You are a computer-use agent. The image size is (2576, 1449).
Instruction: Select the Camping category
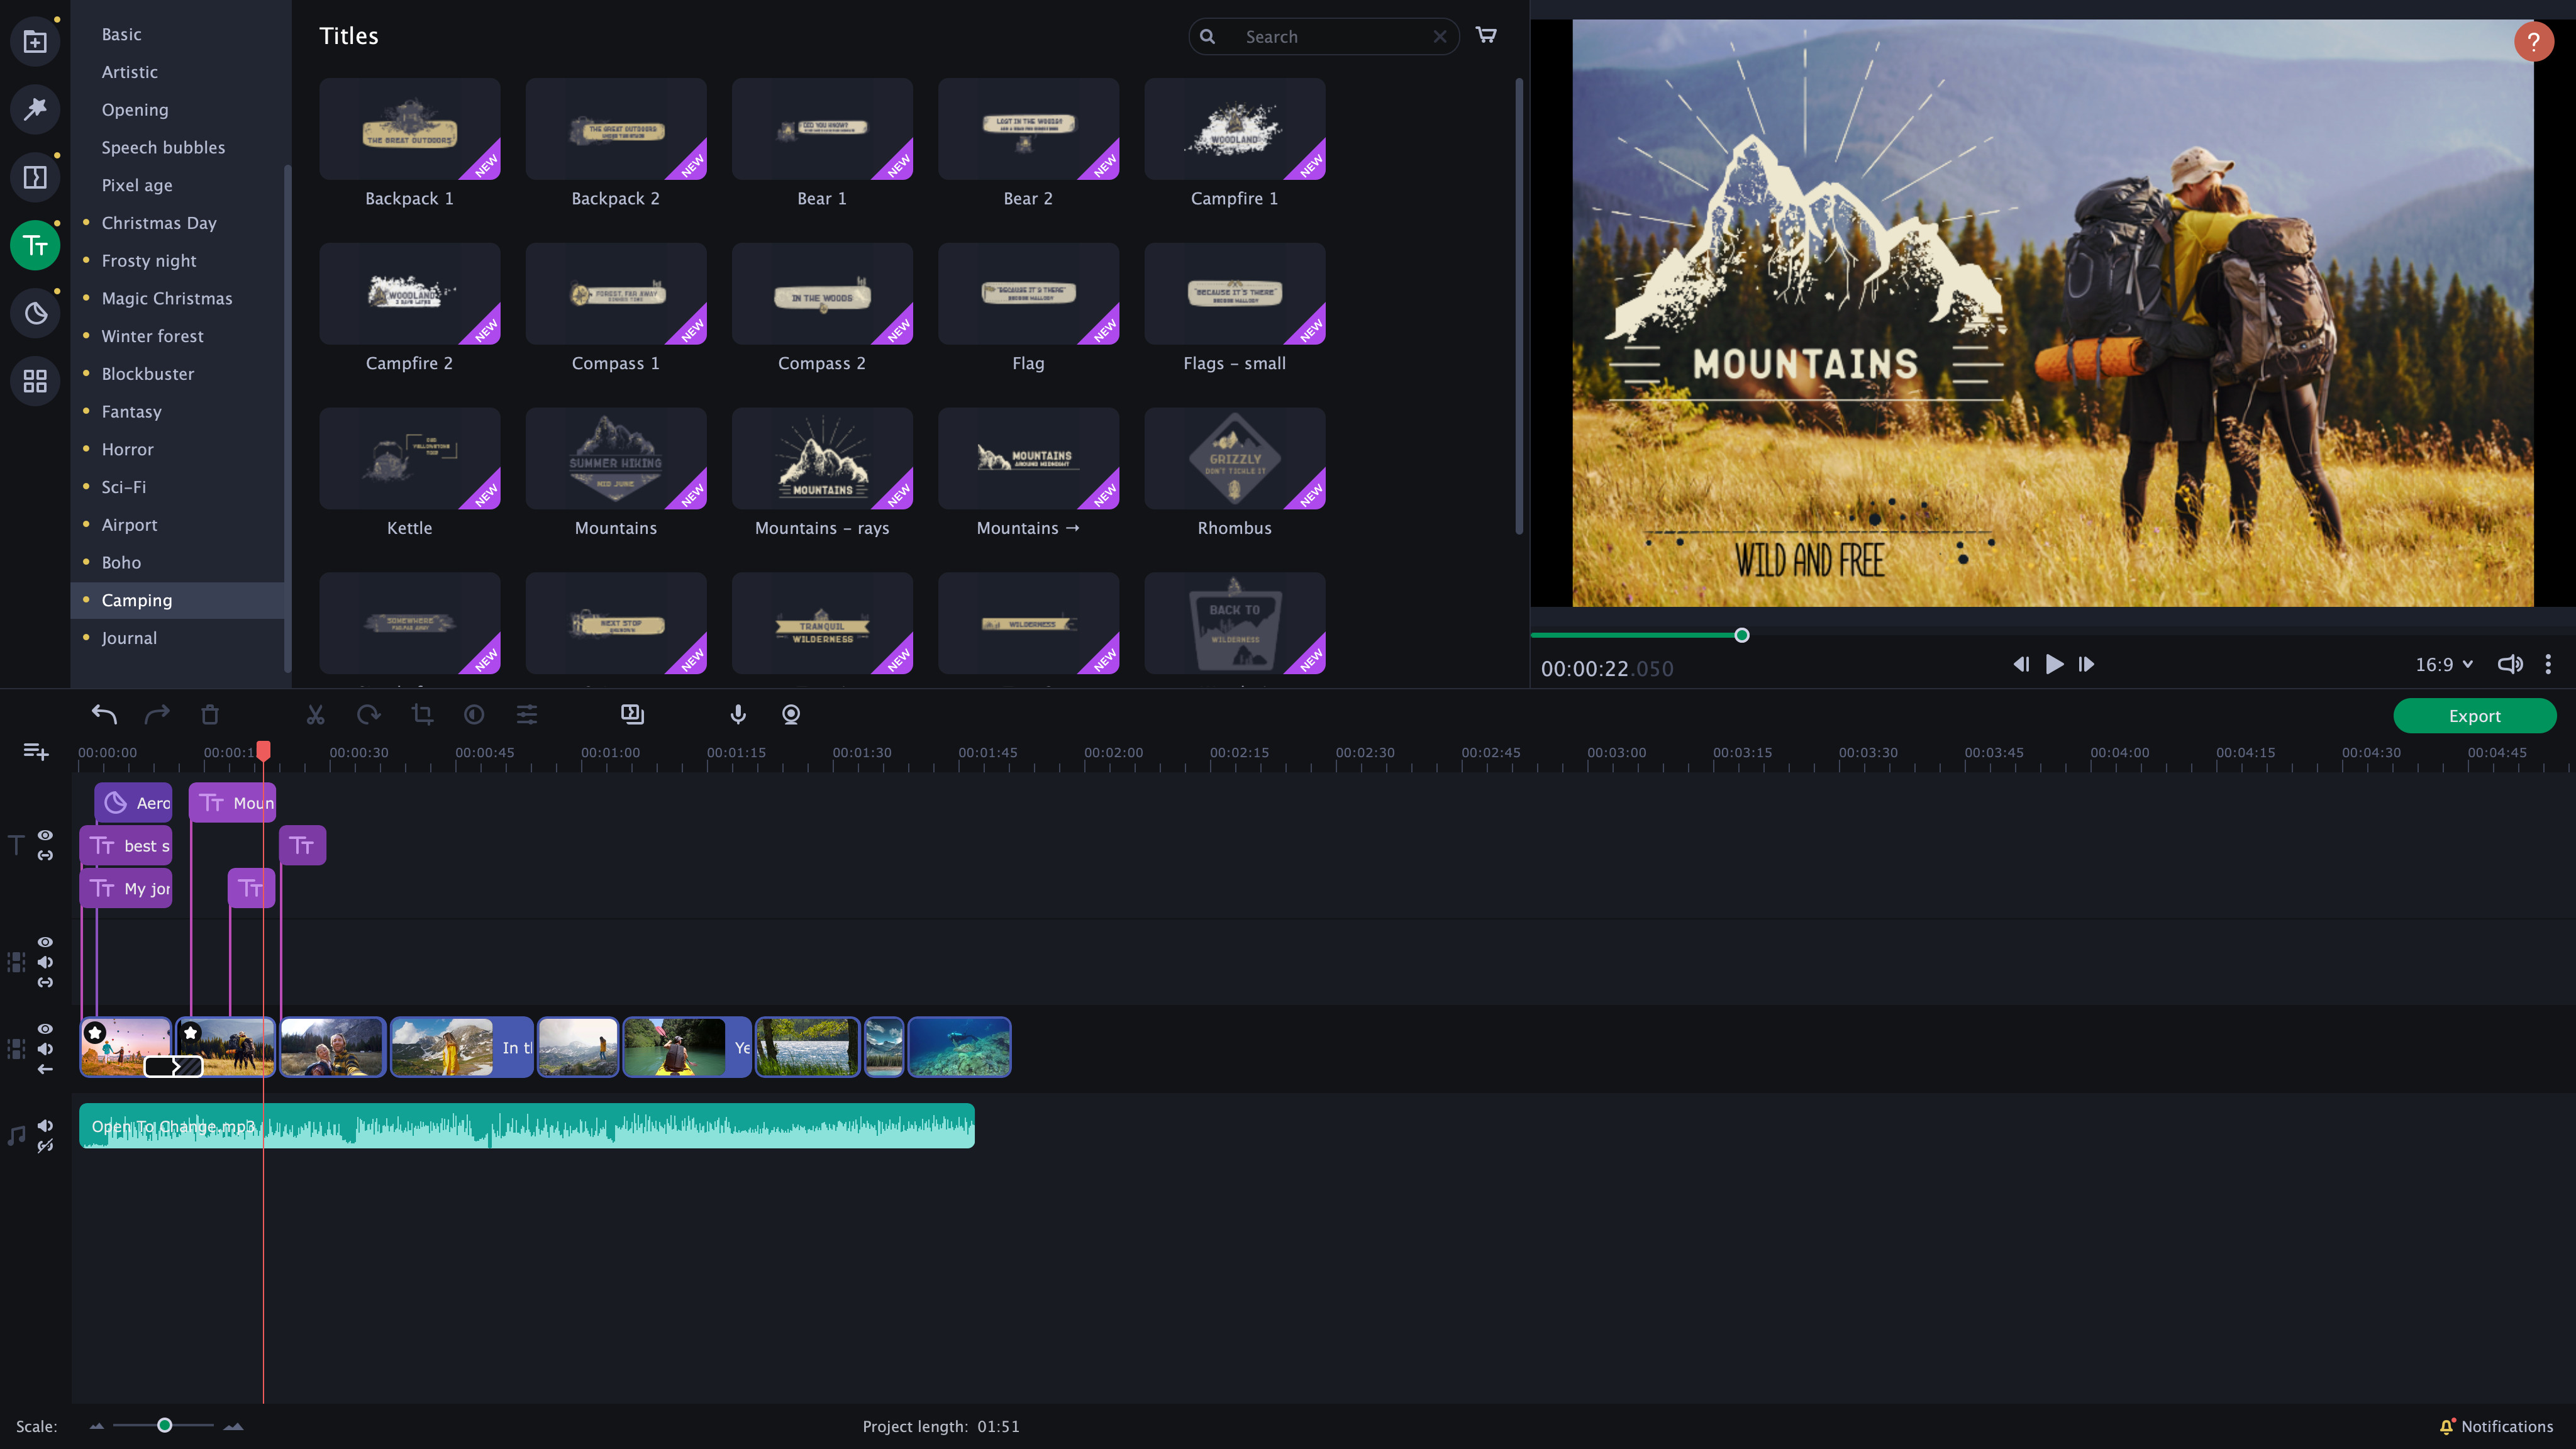pos(138,600)
